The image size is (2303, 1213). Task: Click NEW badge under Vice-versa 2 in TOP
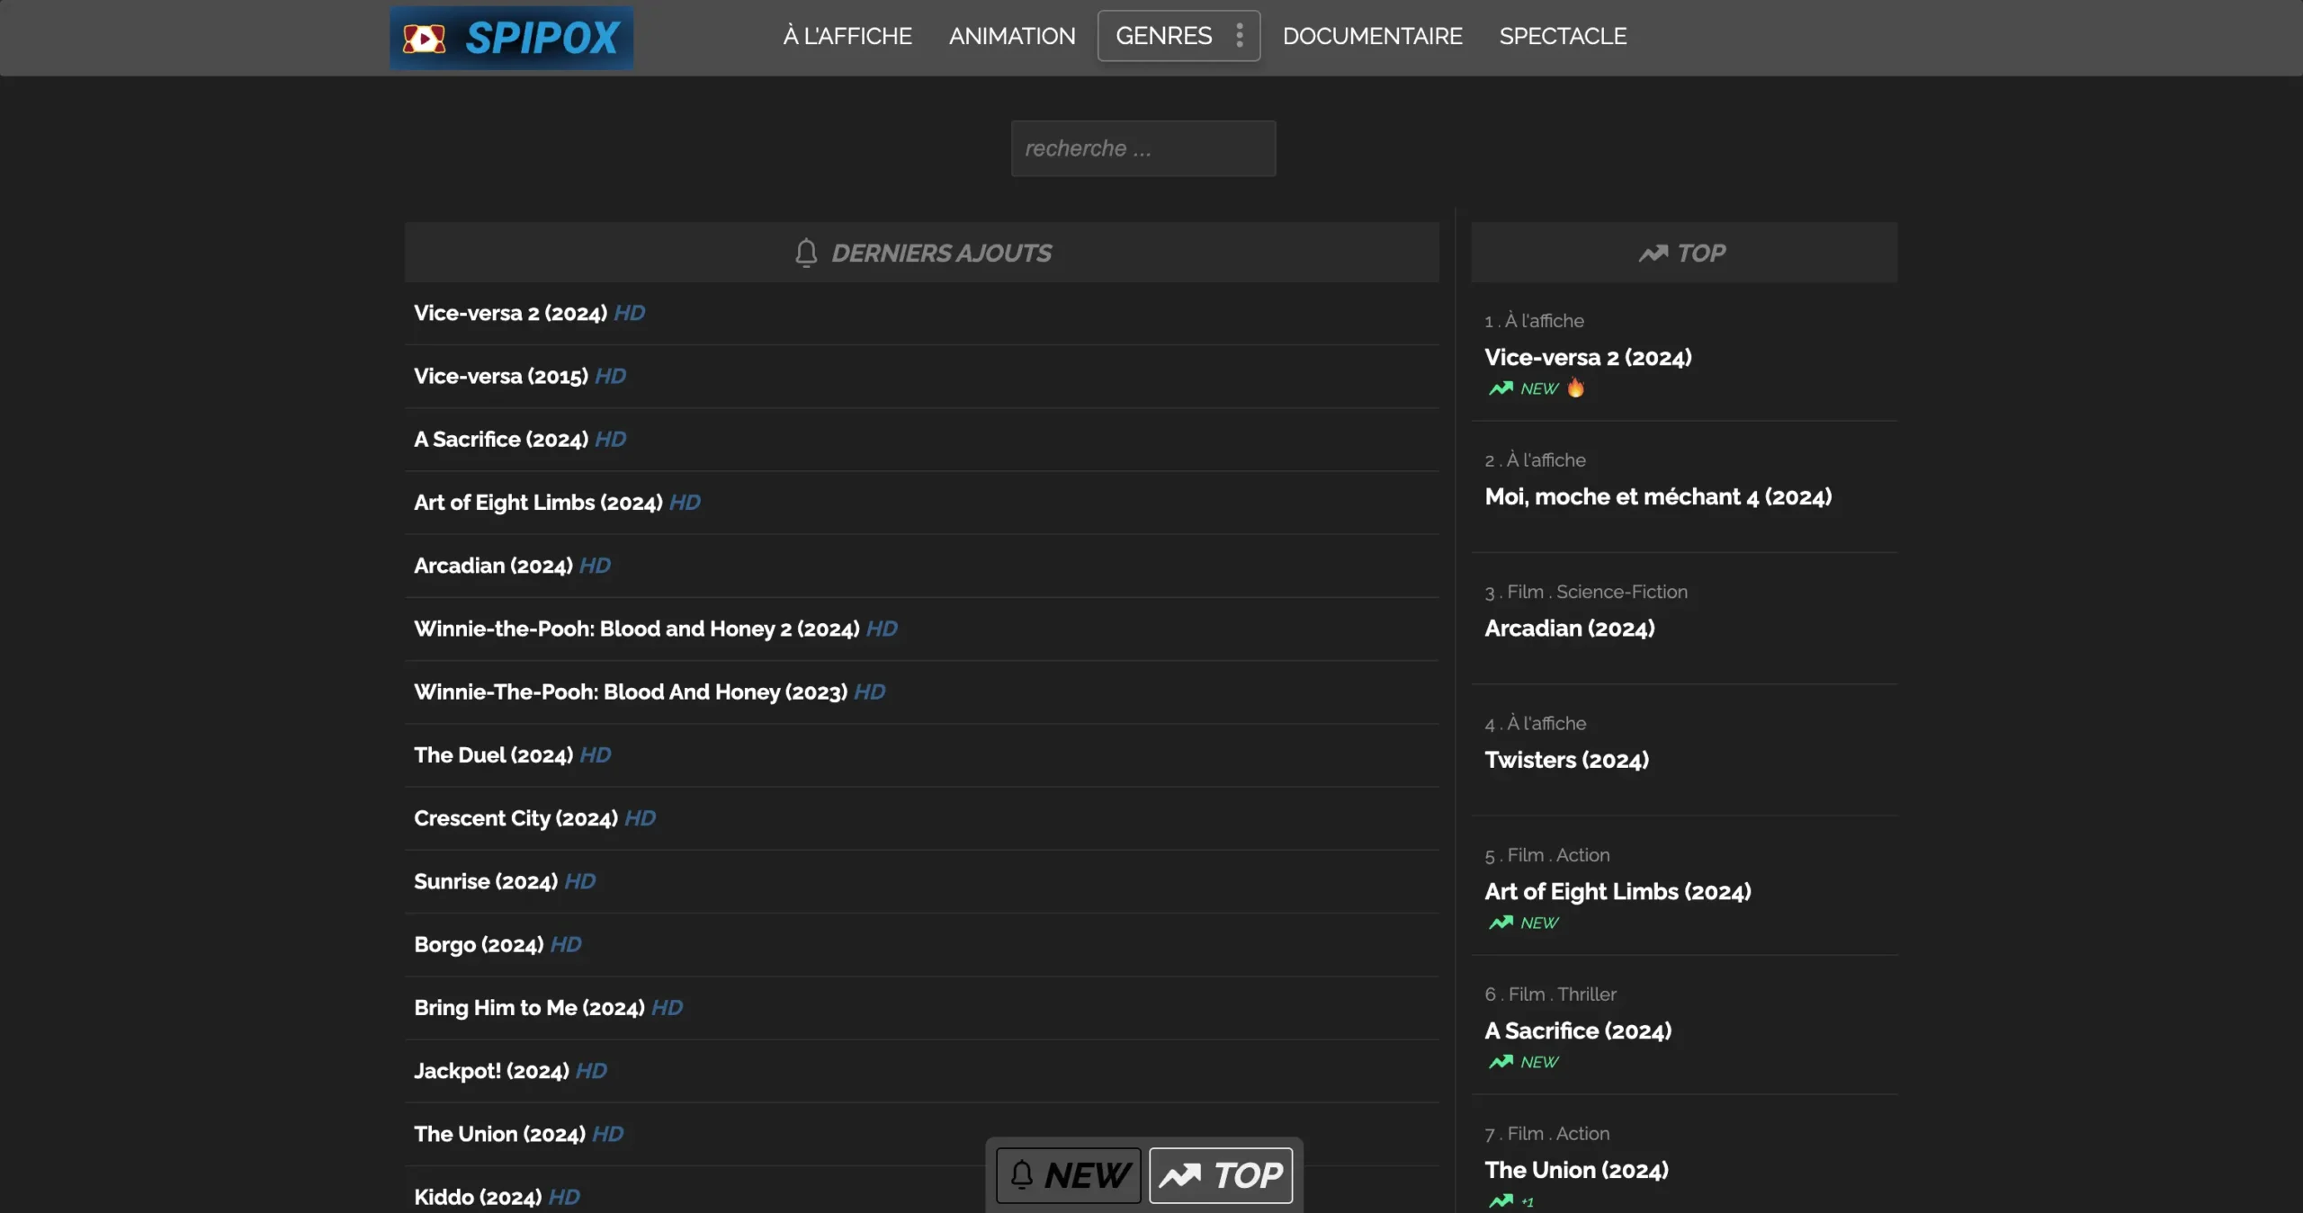point(1539,388)
